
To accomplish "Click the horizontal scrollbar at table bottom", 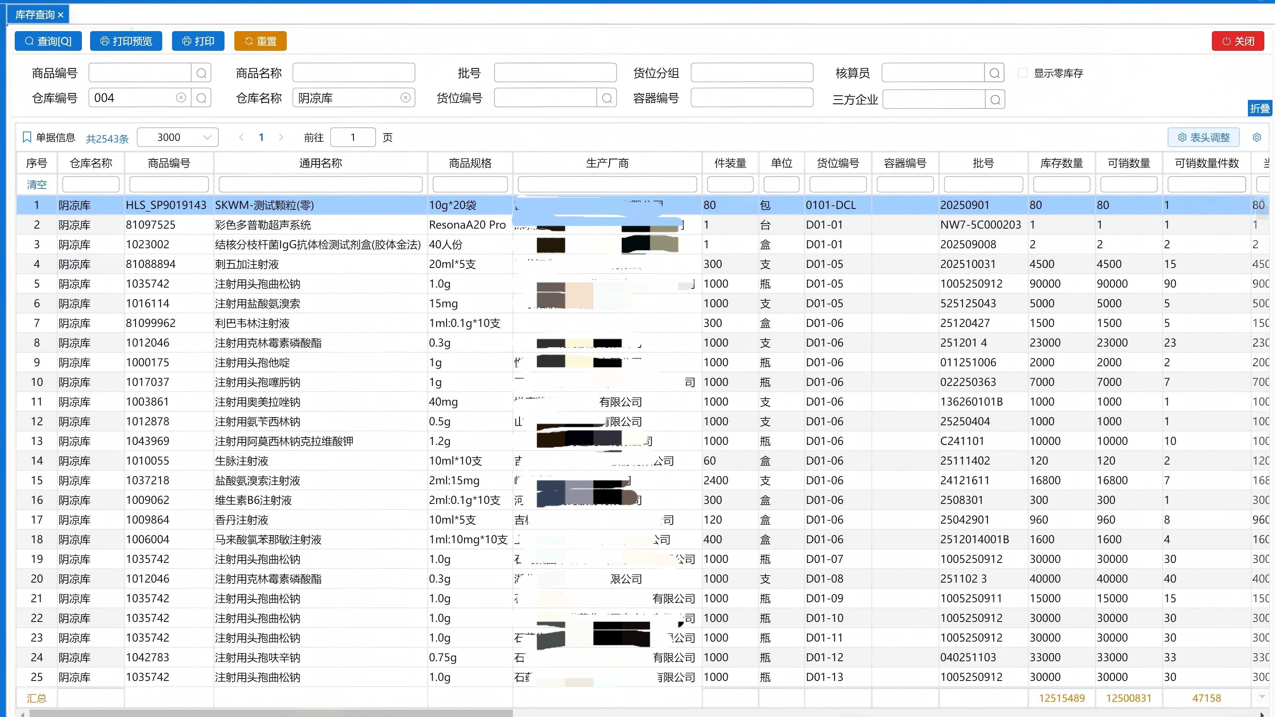I will pyautogui.click(x=271, y=713).
